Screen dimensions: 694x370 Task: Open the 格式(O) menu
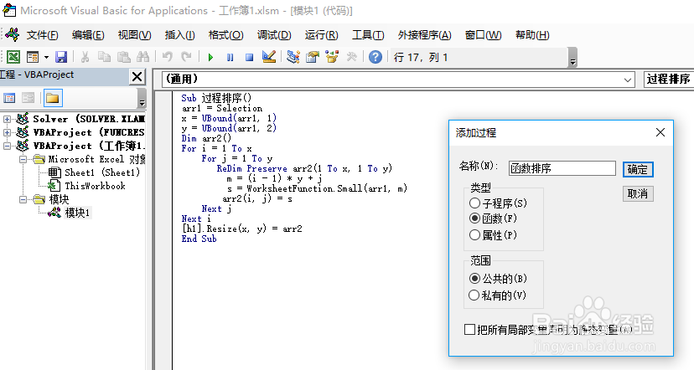point(225,35)
